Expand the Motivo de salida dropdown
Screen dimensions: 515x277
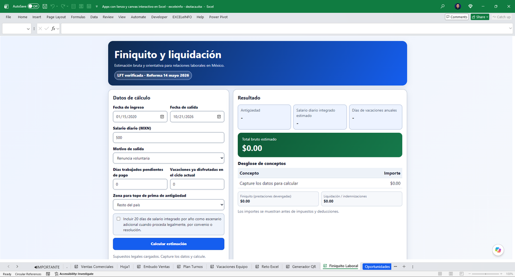pos(168,158)
